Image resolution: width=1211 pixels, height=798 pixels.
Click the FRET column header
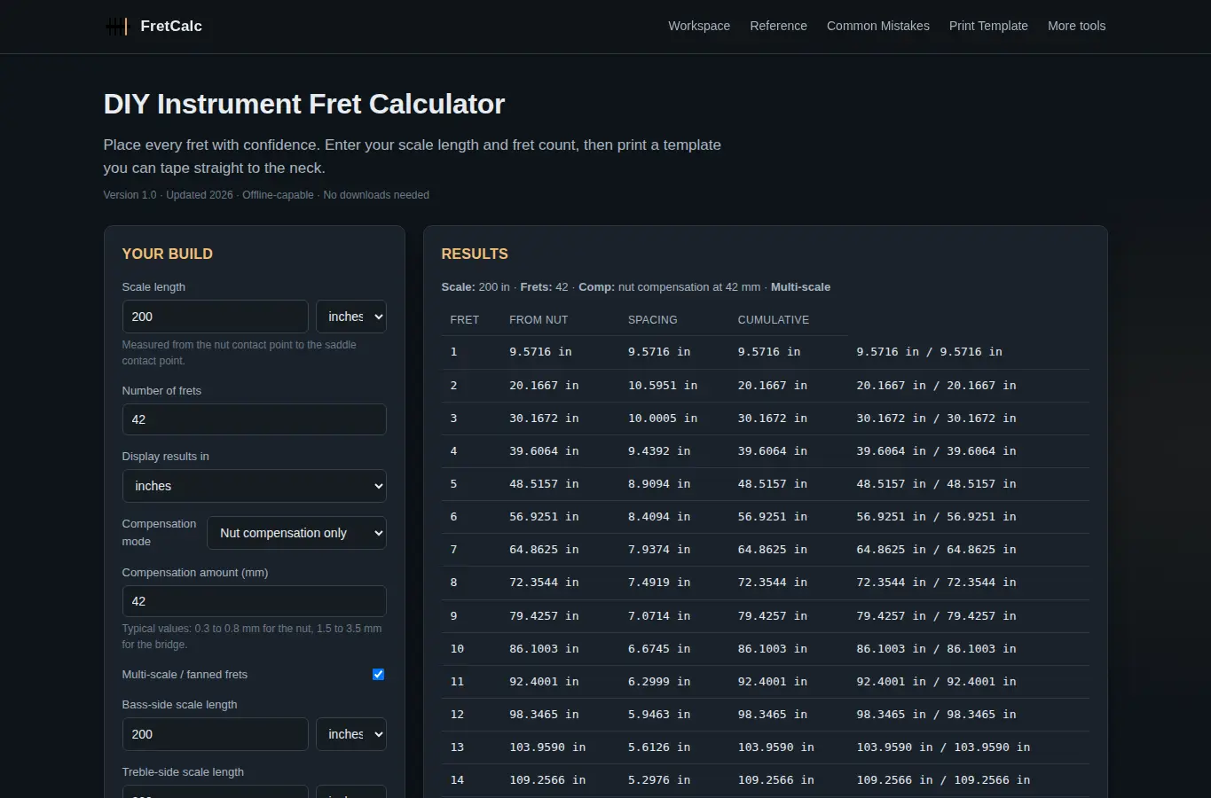tap(464, 320)
